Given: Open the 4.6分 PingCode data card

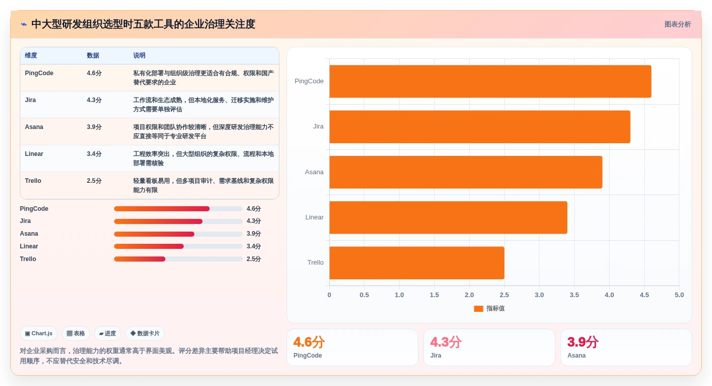Looking at the screenshot, I should coord(352,347).
